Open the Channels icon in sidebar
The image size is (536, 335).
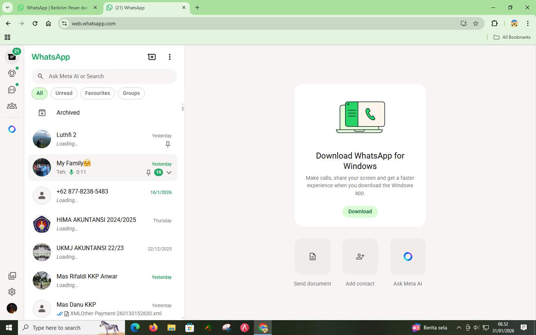click(x=12, y=90)
